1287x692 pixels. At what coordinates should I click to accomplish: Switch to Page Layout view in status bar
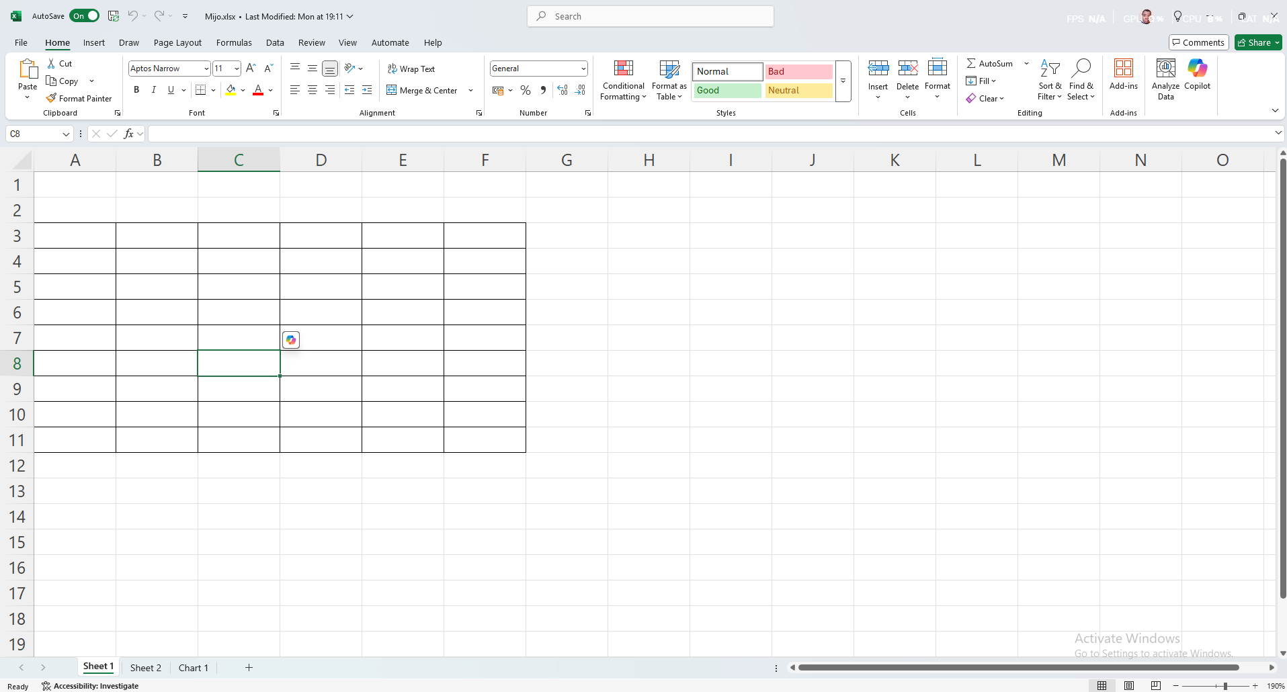1129,685
